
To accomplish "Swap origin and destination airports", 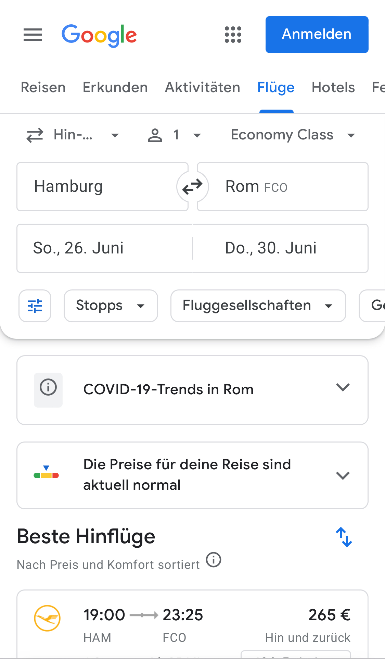I will point(192,187).
